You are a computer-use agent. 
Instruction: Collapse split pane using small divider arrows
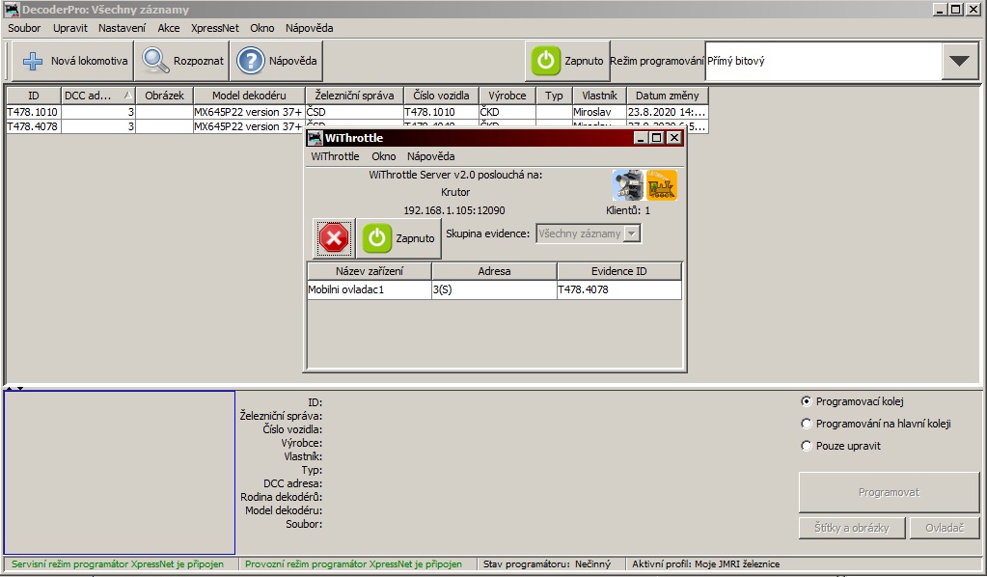14,388
